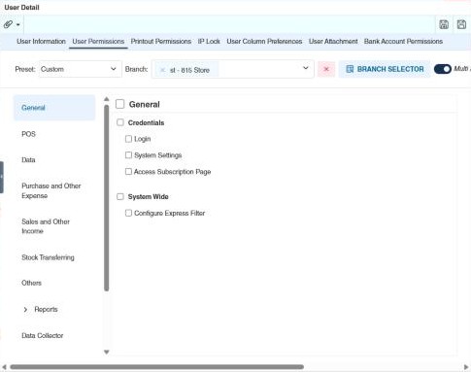Click the paperclip attachment icon
Viewport: 471px width, 372px height.
pos(8,24)
